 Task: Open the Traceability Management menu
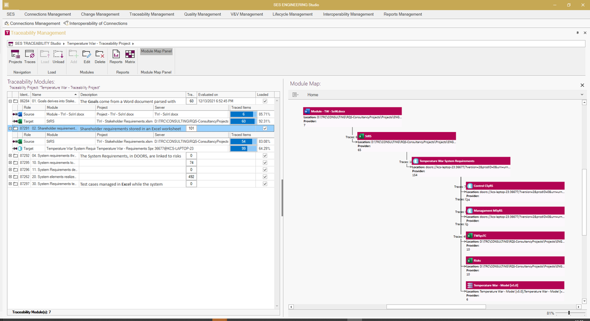pyautogui.click(x=152, y=14)
